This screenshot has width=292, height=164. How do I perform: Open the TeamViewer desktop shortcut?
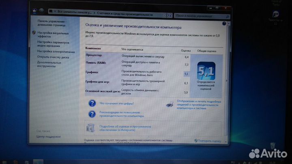276,18
